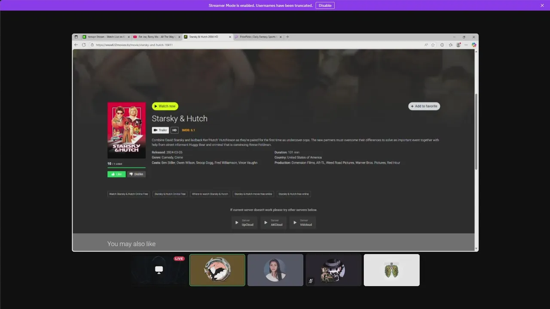The height and width of the screenshot is (309, 550).
Task: Click Ben Stiller in the cast list
Action: 169,163
